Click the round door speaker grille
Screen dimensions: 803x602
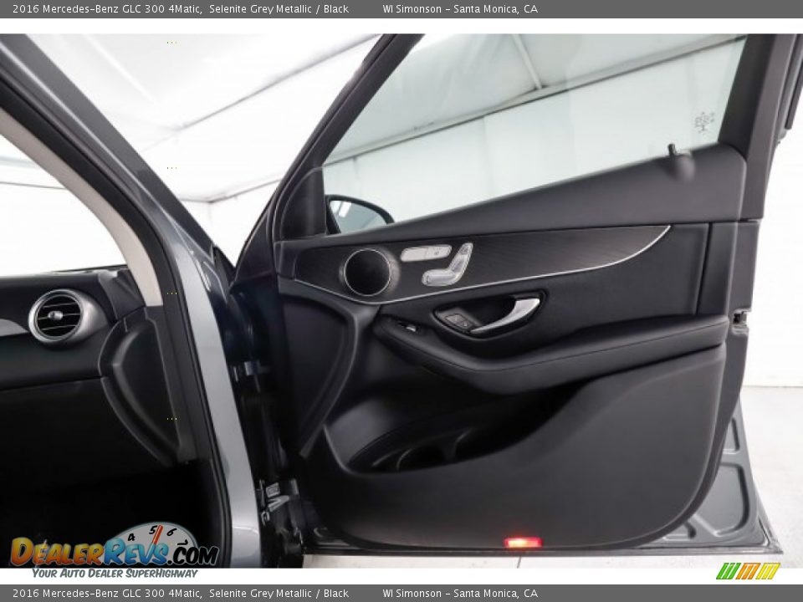367,272
